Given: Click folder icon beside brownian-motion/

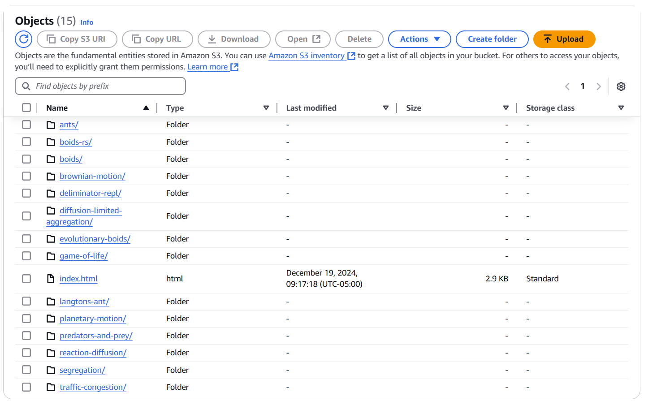Looking at the screenshot, I should point(51,176).
